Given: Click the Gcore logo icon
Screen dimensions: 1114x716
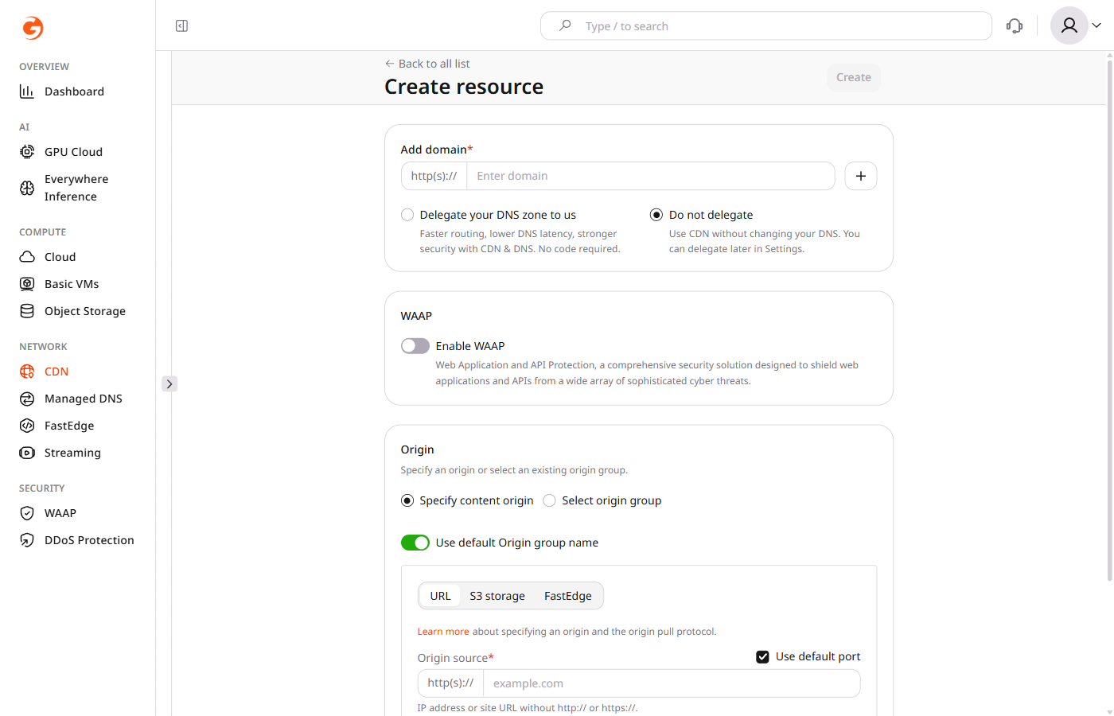Looking at the screenshot, I should [x=33, y=28].
